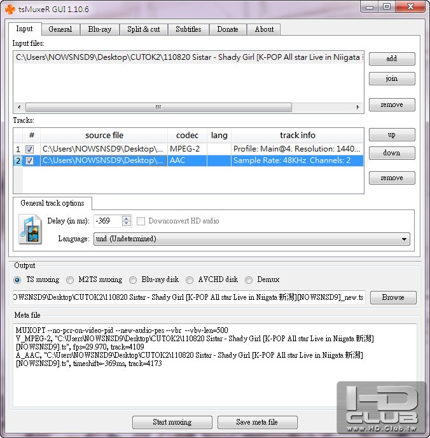Click input files scrollbar right arrow
This screenshot has height=438, width=430.
pos(358,107)
